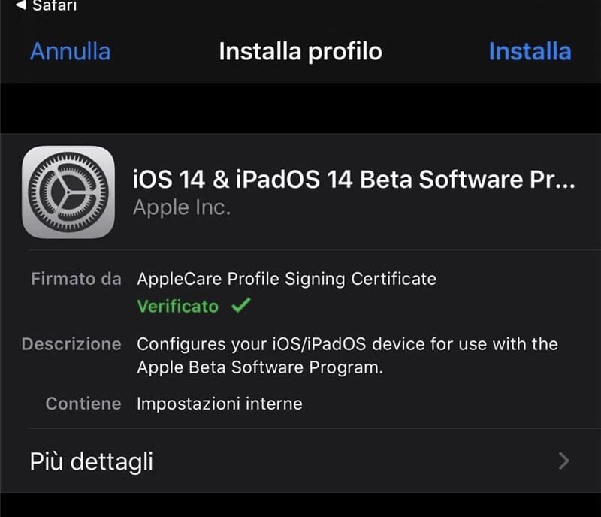
Task: Click the green Verificato status text
Action: (x=178, y=307)
